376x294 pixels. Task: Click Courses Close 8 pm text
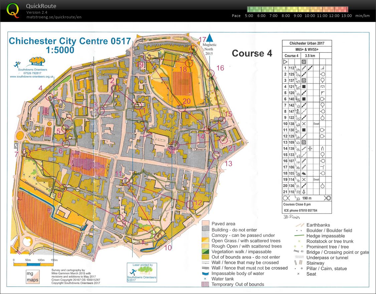click(297, 204)
